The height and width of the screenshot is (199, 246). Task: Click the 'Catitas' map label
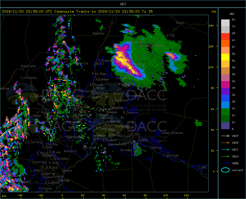coord(156,148)
